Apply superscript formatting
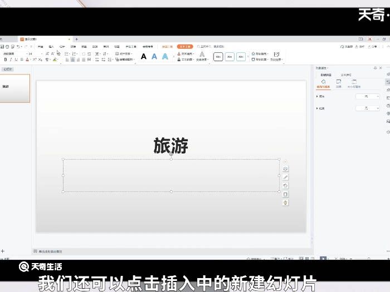390x292 pixels. tap(35, 60)
